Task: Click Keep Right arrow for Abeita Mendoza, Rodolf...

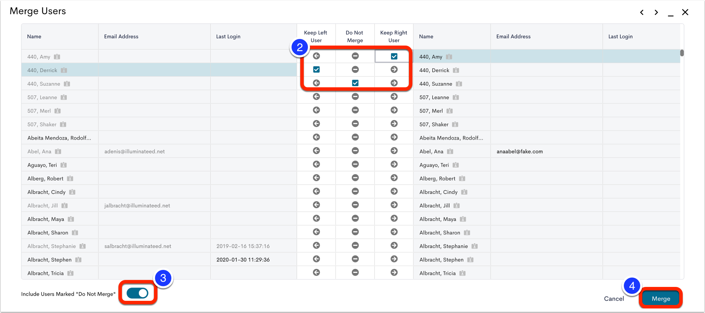Action: coord(394,137)
